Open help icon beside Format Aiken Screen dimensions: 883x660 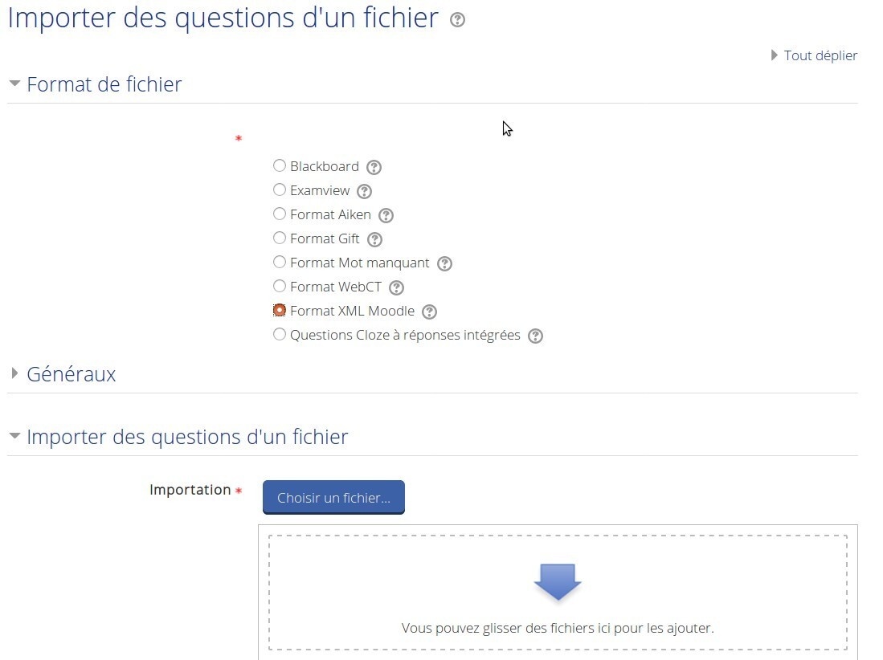pyautogui.click(x=386, y=215)
